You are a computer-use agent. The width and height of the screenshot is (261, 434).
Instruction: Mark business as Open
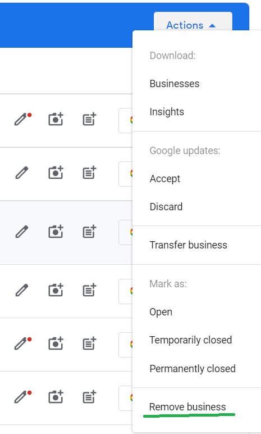tap(161, 312)
